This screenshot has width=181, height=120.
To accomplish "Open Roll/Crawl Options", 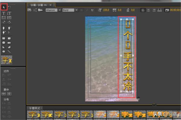I will coord(35,10).
